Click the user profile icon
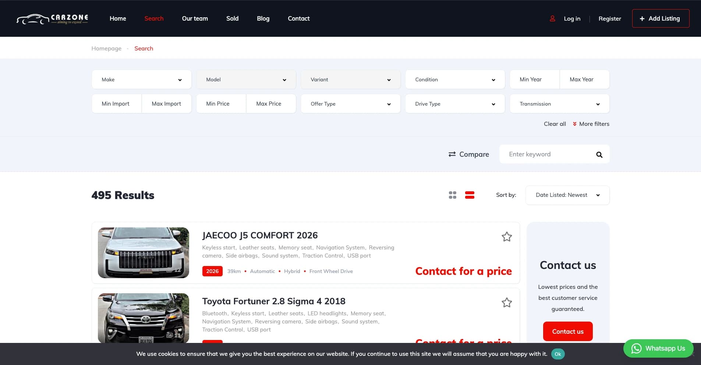The image size is (701, 365). click(x=552, y=18)
